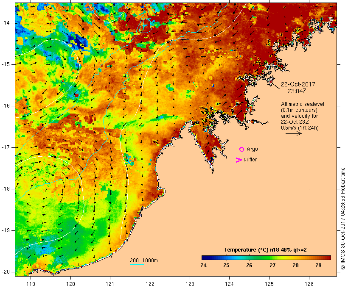This screenshot has width=348, height=288.
Task: Click the color bar value '29'
Action: point(318,266)
